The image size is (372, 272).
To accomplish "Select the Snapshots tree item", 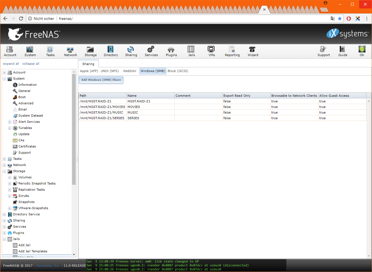I will coord(26,202).
